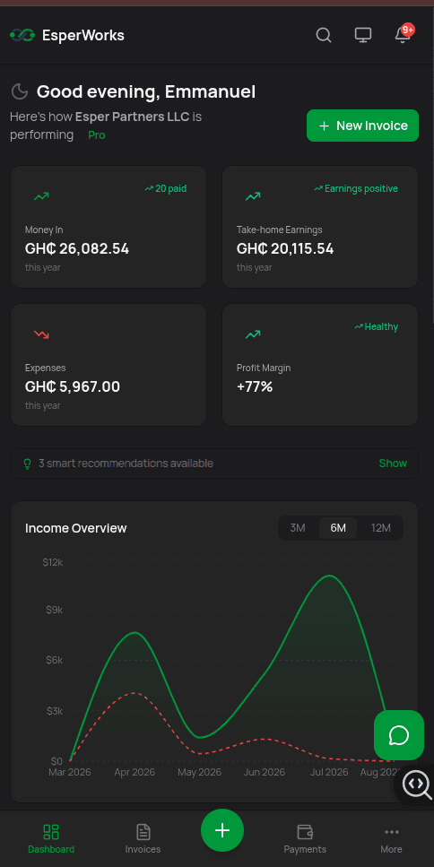Click the 'Good evening, Emmanuel' greeting
Image resolution: width=434 pixels, height=867 pixels.
click(x=146, y=91)
